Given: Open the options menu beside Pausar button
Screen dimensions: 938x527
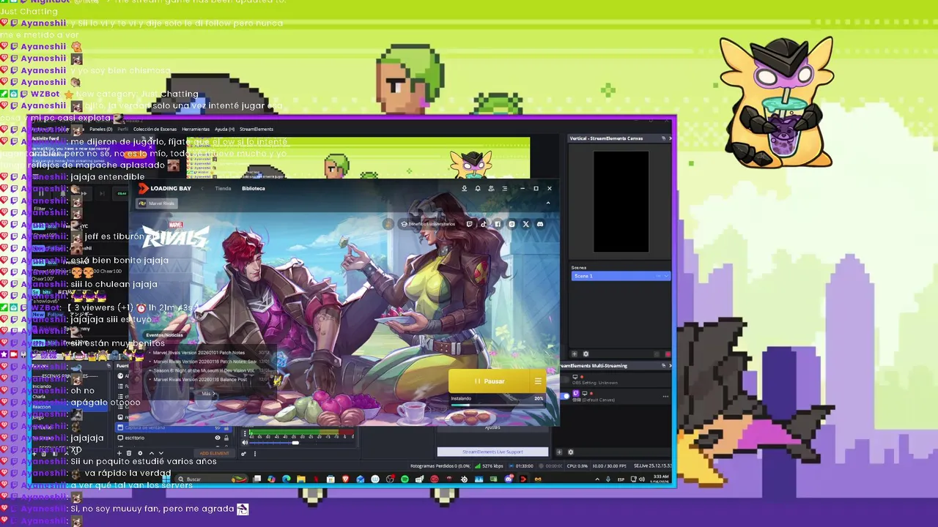Looking at the screenshot, I should (x=538, y=381).
